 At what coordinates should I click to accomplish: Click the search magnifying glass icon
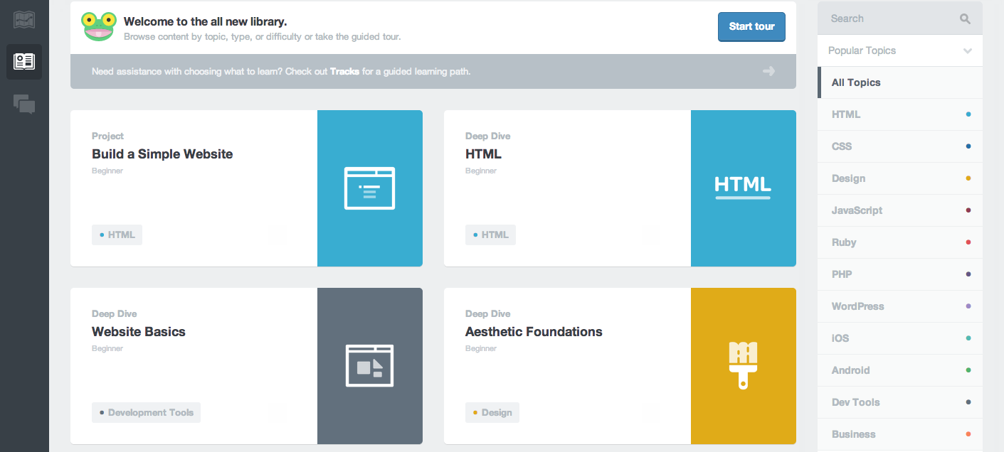(x=965, y=19)
